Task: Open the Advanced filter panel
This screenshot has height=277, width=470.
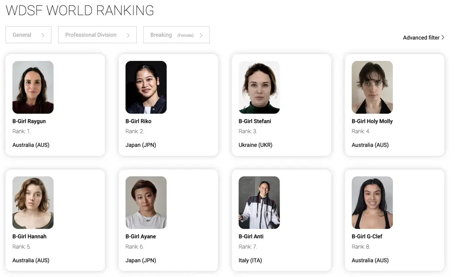Action: coord(422,37)
